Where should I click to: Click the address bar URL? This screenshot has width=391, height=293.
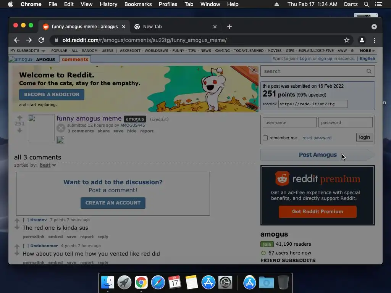pyautogui.click(x=145, y=40)
